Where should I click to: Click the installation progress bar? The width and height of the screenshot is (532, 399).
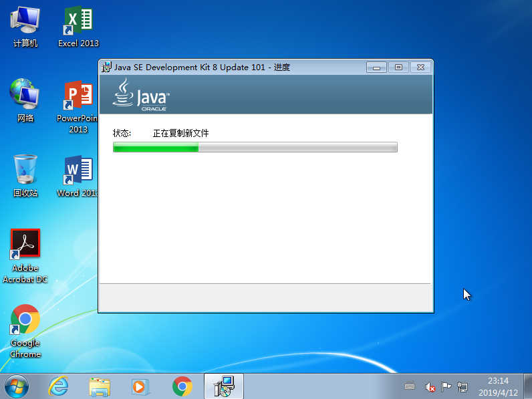tap(255, 147)
